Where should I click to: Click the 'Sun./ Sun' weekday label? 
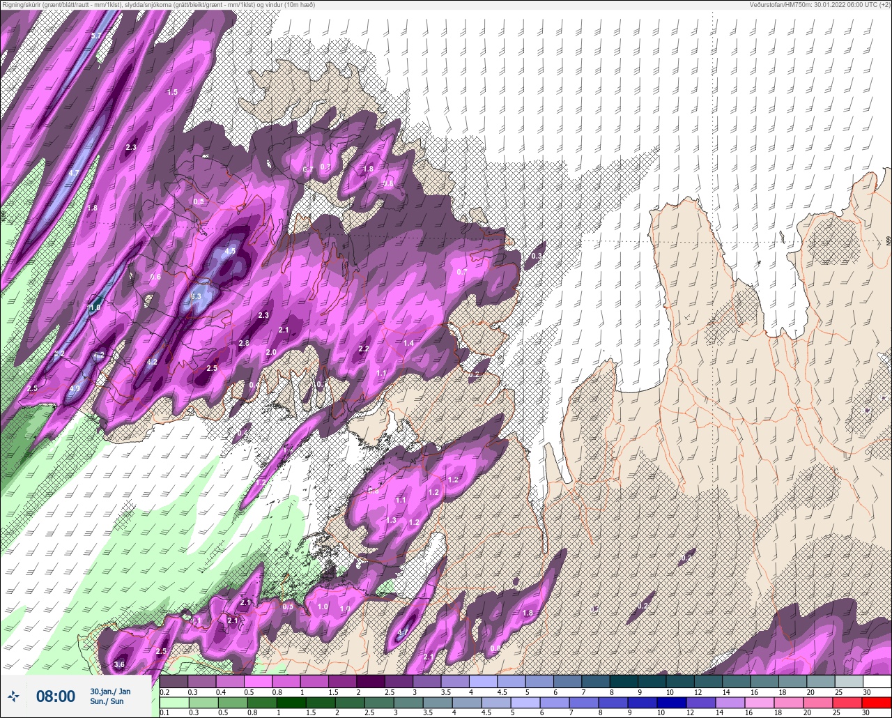(x=107, y=701)
